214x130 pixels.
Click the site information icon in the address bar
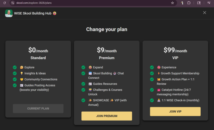tap(12, 3)
